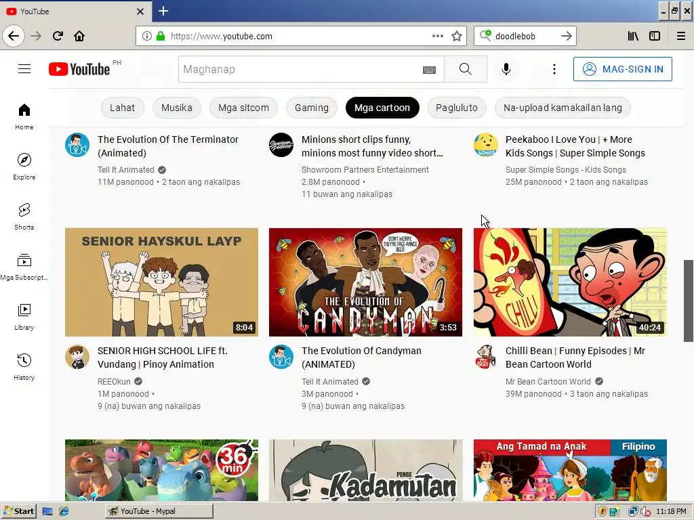Screen dimensions: 694x520
Task: Open Explore in the sidebar
Action: point(24,167)
